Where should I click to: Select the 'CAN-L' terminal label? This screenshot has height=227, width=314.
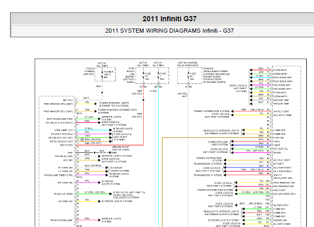click(277, 141)
